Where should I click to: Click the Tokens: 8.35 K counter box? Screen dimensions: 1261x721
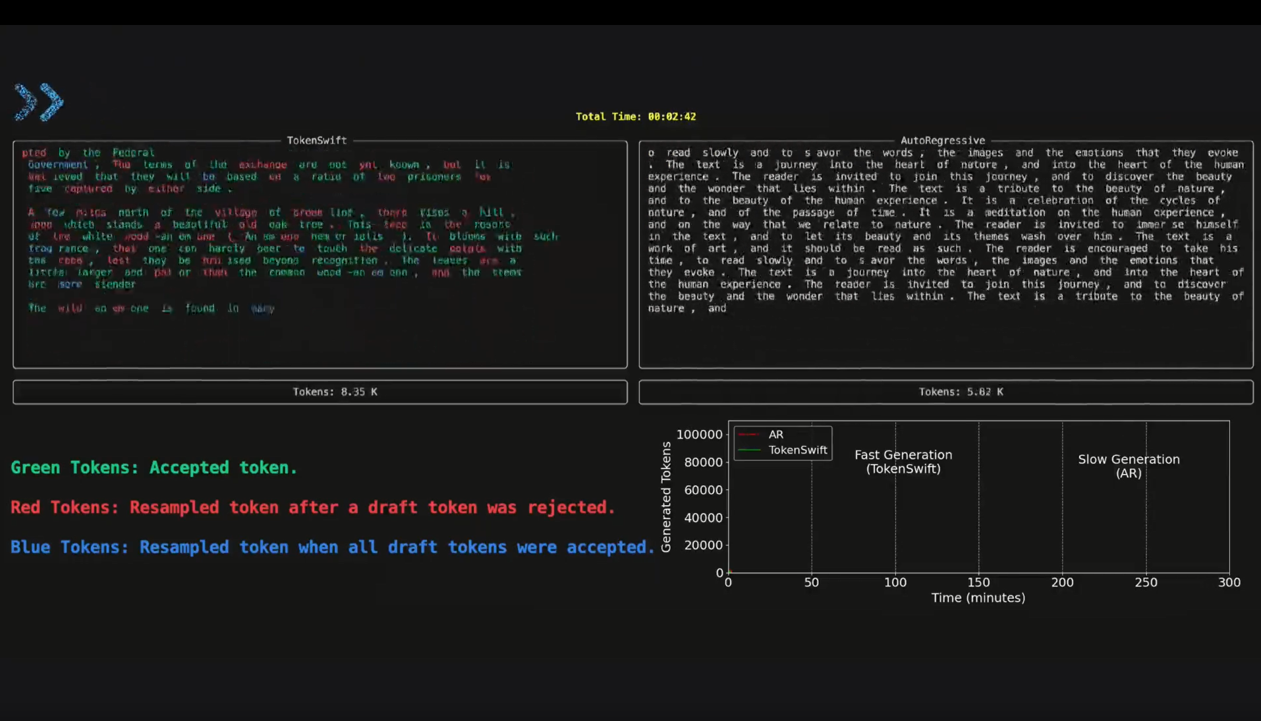click(x=320, y=392)
